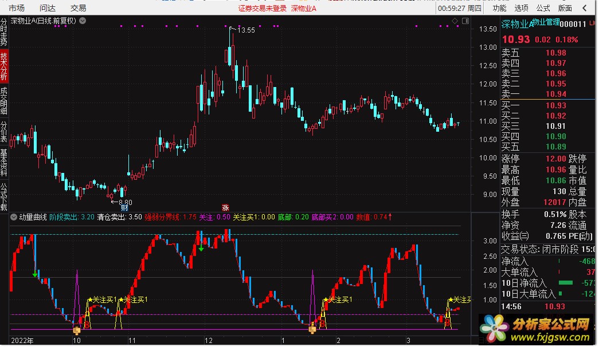Click the 交易状态 闭市阶段 row
This screenshot has width=599, height=347.
tap(548, 250)
